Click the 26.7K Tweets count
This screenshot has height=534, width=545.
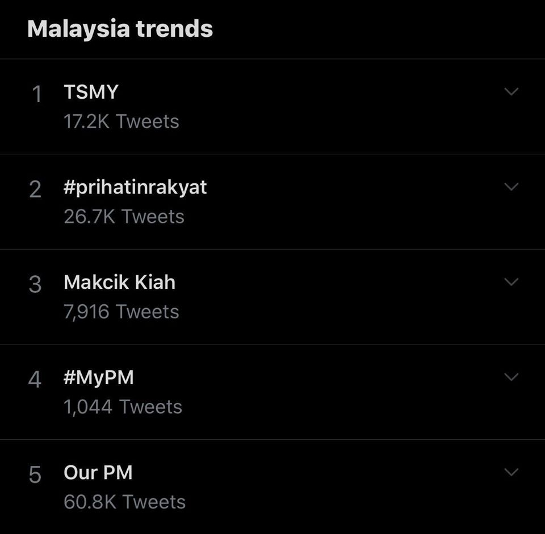(x=124, y=217)
